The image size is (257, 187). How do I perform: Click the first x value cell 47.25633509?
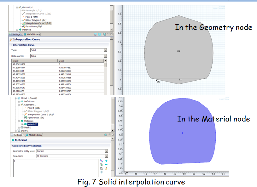click(x=20, y=64)
